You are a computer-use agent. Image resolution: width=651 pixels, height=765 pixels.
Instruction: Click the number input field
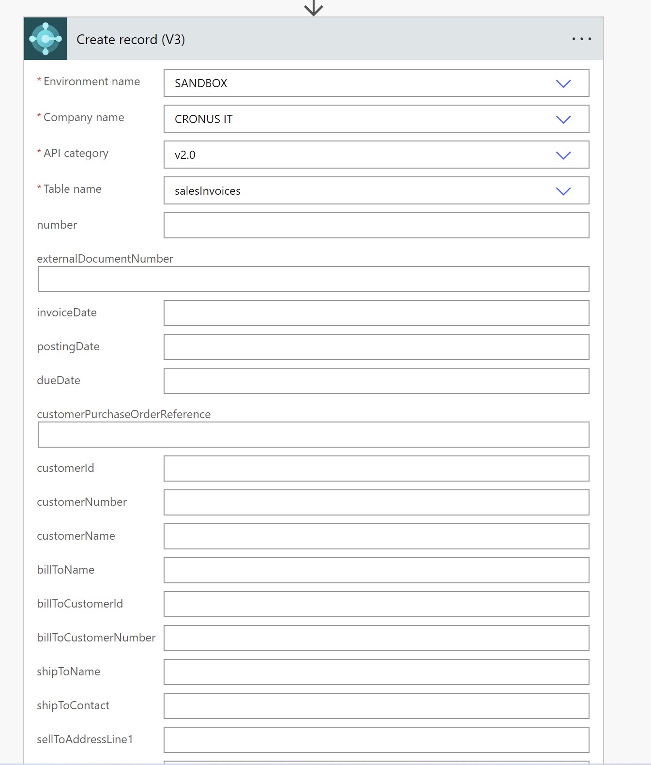pyautogui.click(x=376, y=225)
